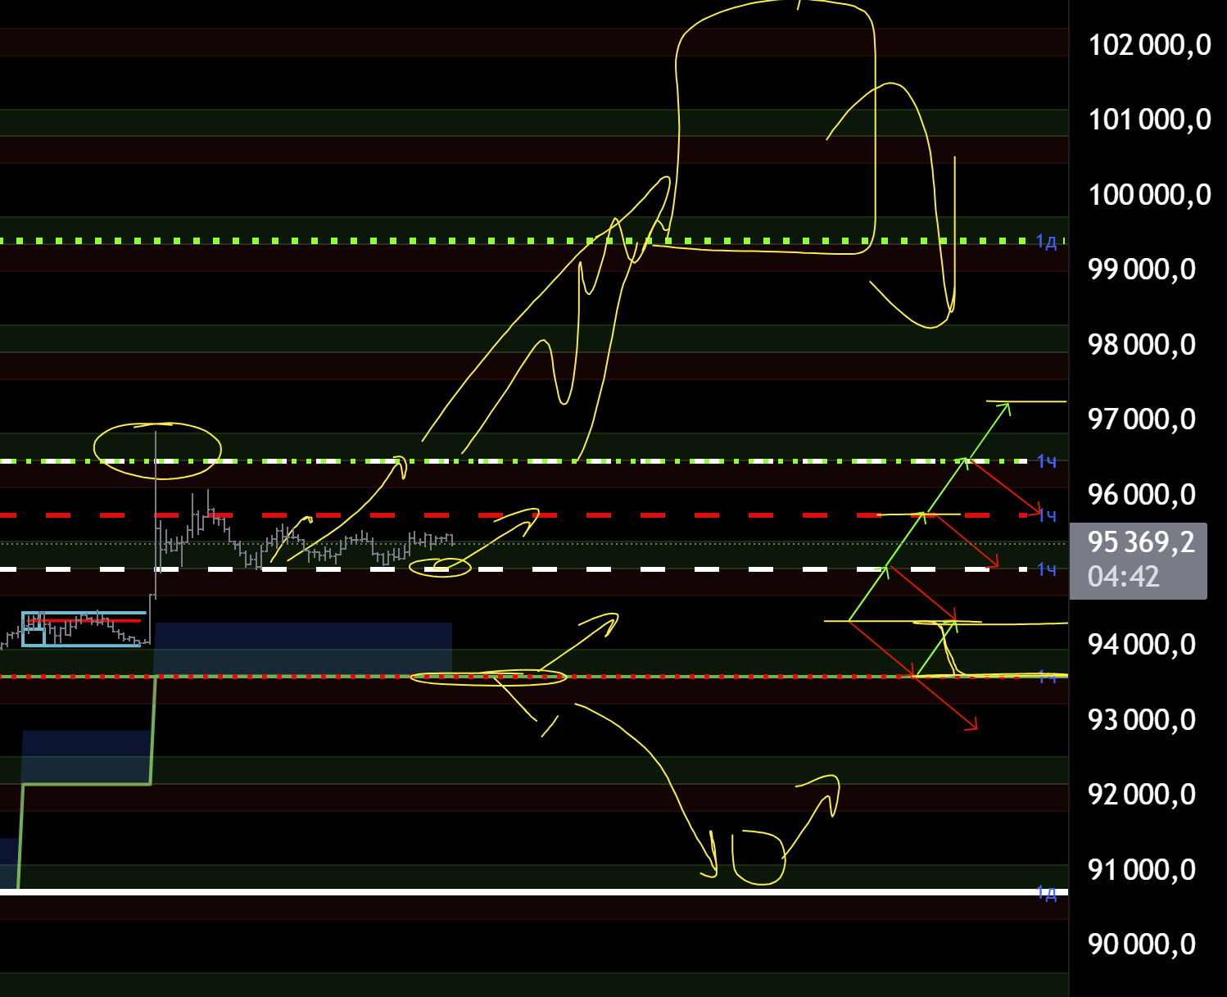Image resolution: width=1227 pixels, height=997 pixels.
Task: Click the 100 000,0 price axis label
Action: point(1148,195)
